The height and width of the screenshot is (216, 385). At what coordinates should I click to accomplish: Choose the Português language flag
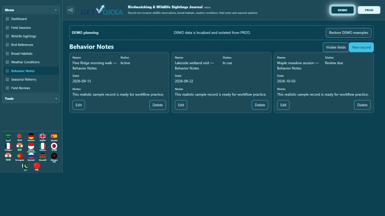coord(20,156)
